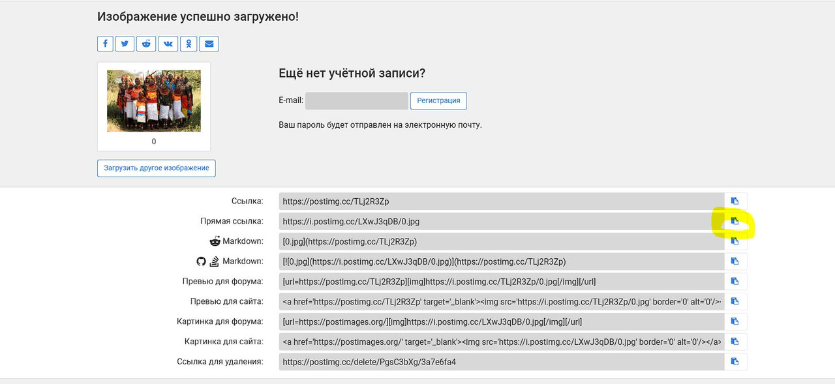Share the image via email icon
835x384 pixels.
pyautogui.click(x=209, y=44)
